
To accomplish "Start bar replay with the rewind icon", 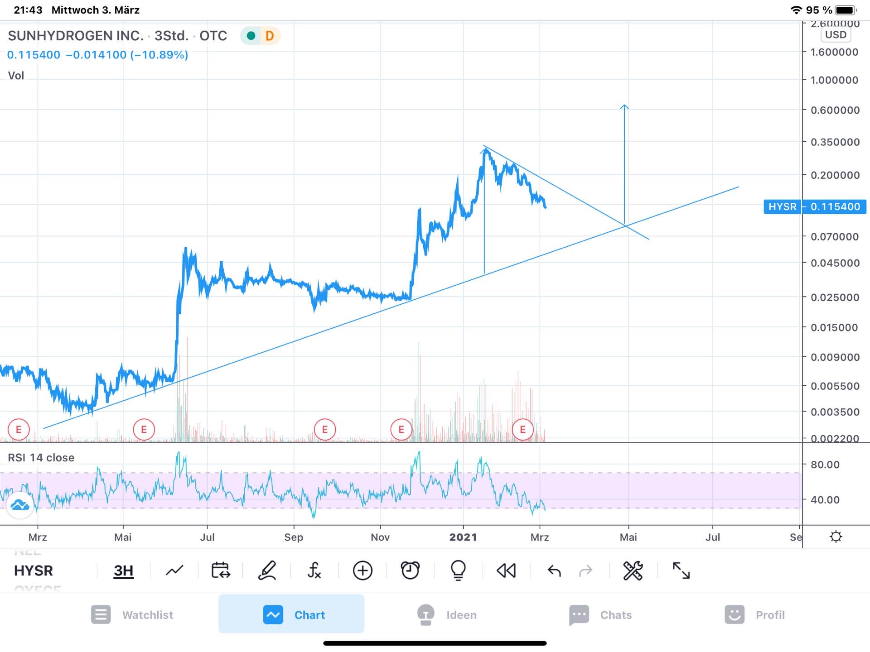I will [x=506, y=570].
